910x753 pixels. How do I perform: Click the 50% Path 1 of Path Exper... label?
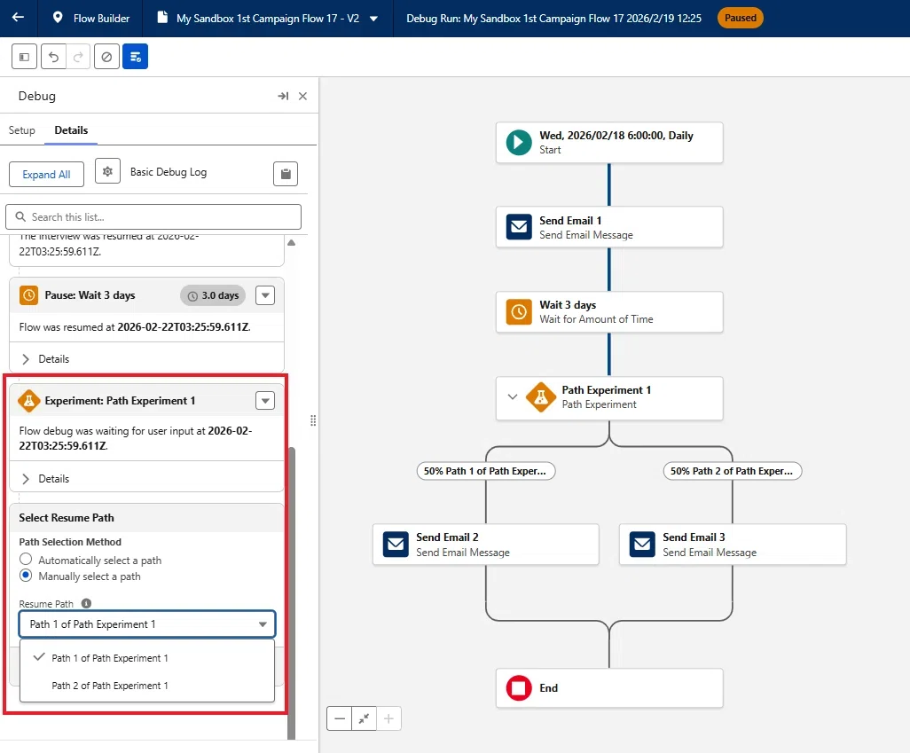click(x=486, y=471)
